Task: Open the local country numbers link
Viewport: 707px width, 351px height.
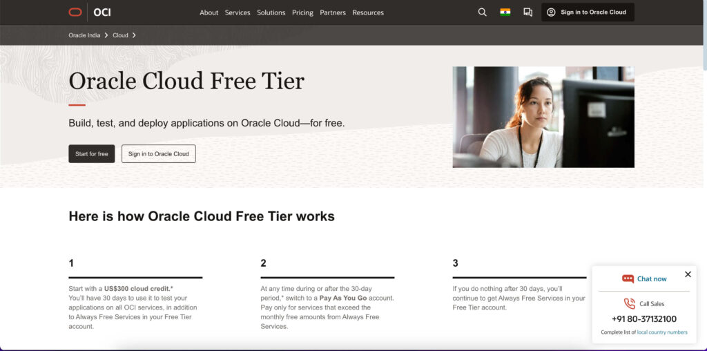Action: point(662,332)
